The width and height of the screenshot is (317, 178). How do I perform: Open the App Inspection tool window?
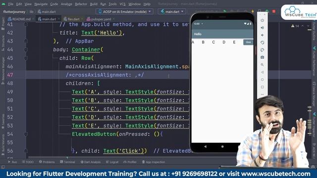[154, 162]
